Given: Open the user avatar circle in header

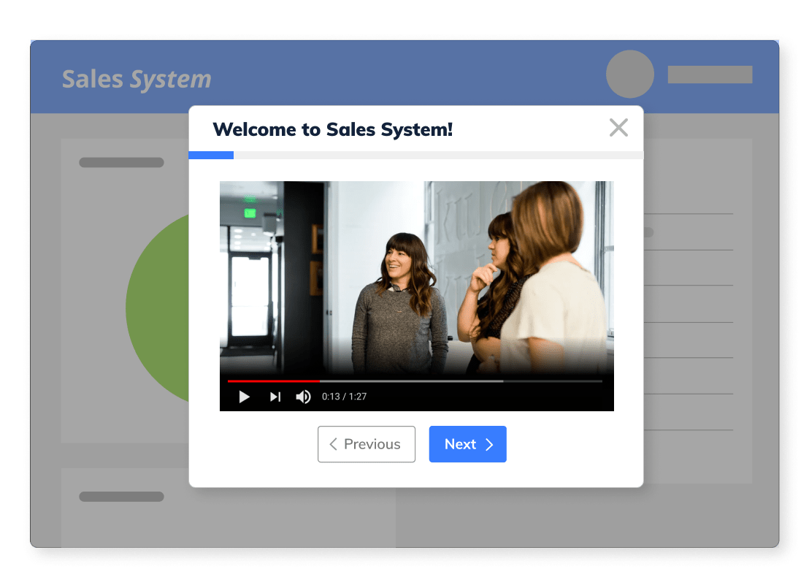Looking at the screenshot, I should 629,75.
